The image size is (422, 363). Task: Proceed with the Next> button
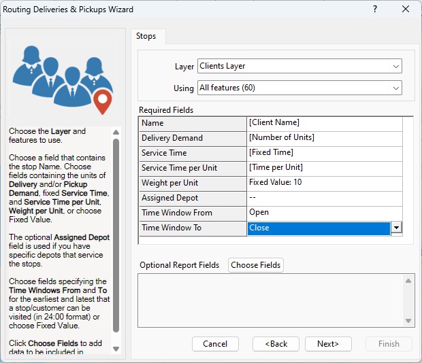pos(328,344)
